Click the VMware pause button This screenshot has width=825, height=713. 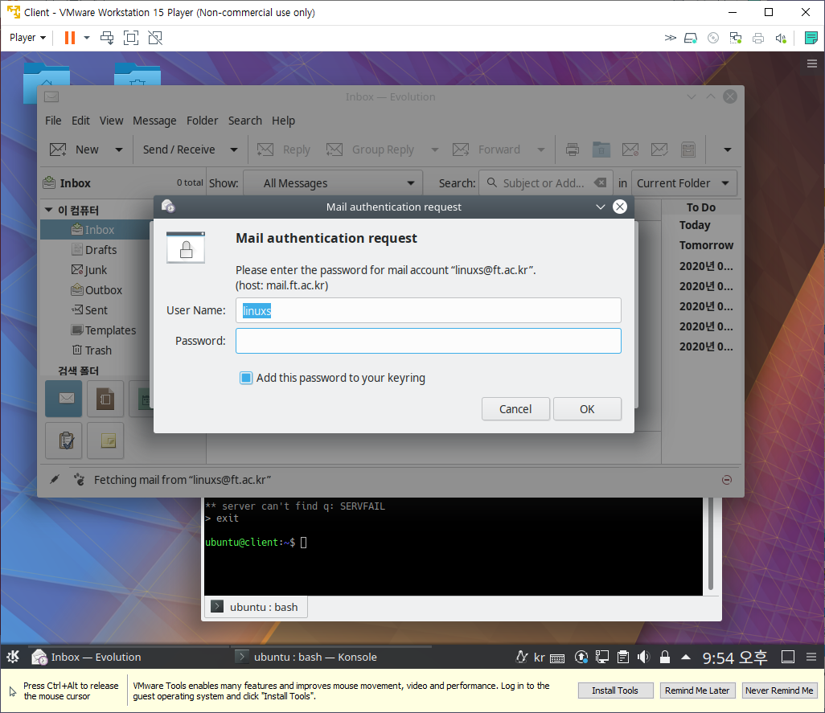click(x=69, y=38)
